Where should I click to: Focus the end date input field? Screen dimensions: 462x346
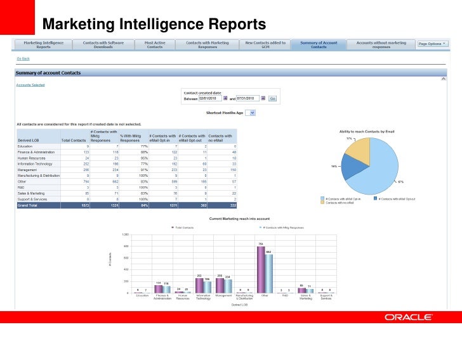(247, 98)
